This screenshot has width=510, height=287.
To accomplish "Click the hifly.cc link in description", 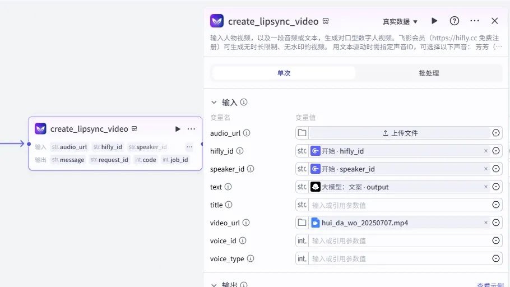I will (455, 38).
